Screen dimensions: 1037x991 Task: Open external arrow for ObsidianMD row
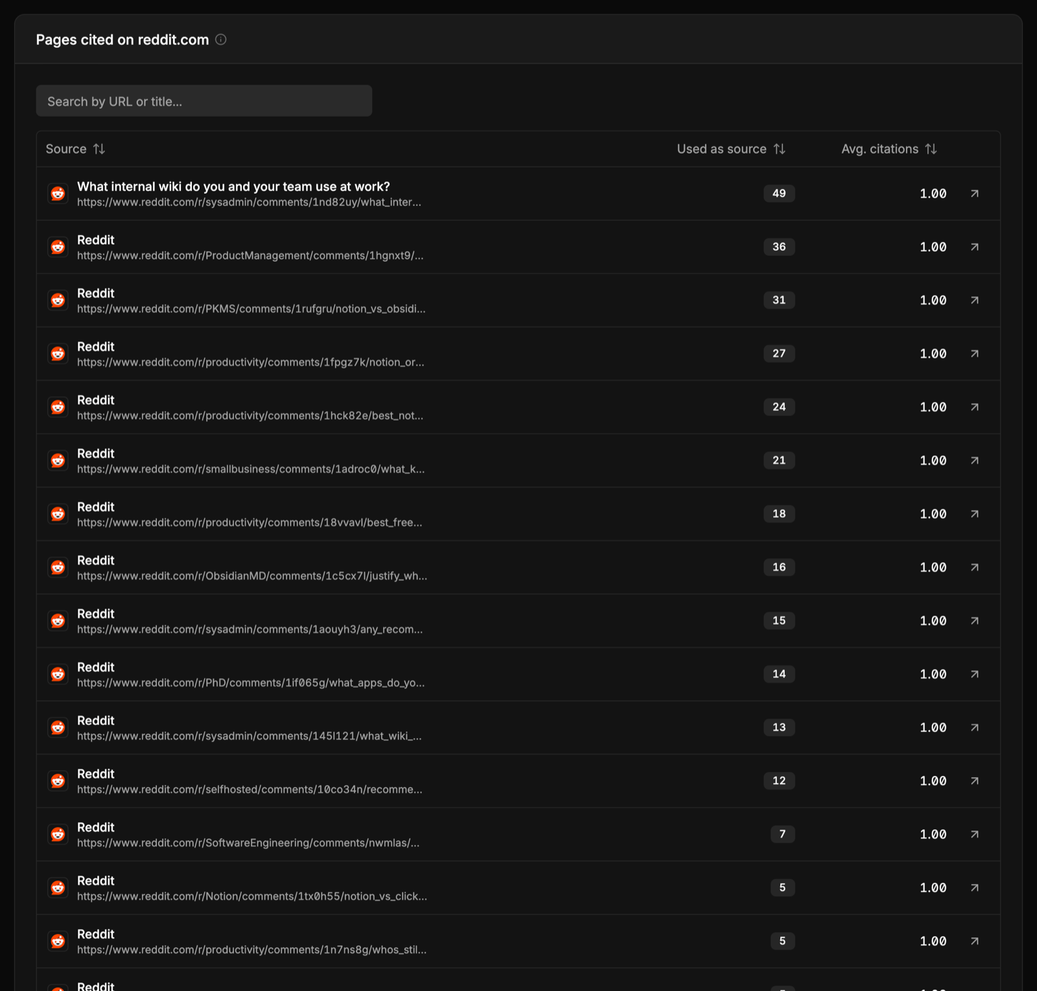[974, 567]
